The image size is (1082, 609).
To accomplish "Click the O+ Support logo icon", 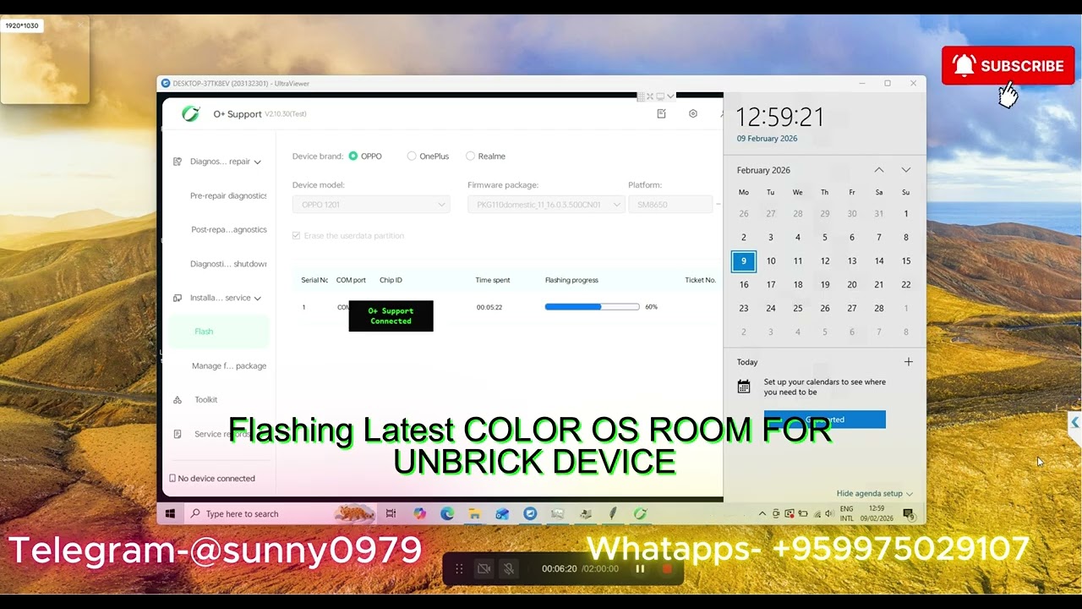I will (191, 113).
